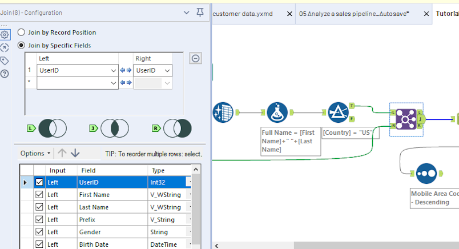Uncheck the Birth Date field checkbox

coord(39,244)
